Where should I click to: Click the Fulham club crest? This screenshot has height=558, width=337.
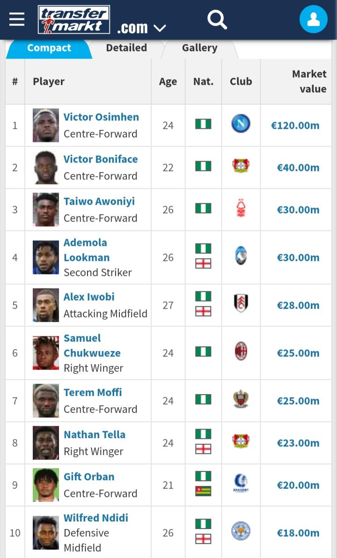click(241, 304)
